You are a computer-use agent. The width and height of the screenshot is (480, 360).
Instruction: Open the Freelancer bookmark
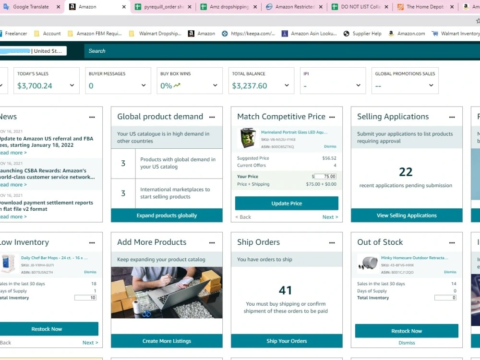click(x=13, y=34)
